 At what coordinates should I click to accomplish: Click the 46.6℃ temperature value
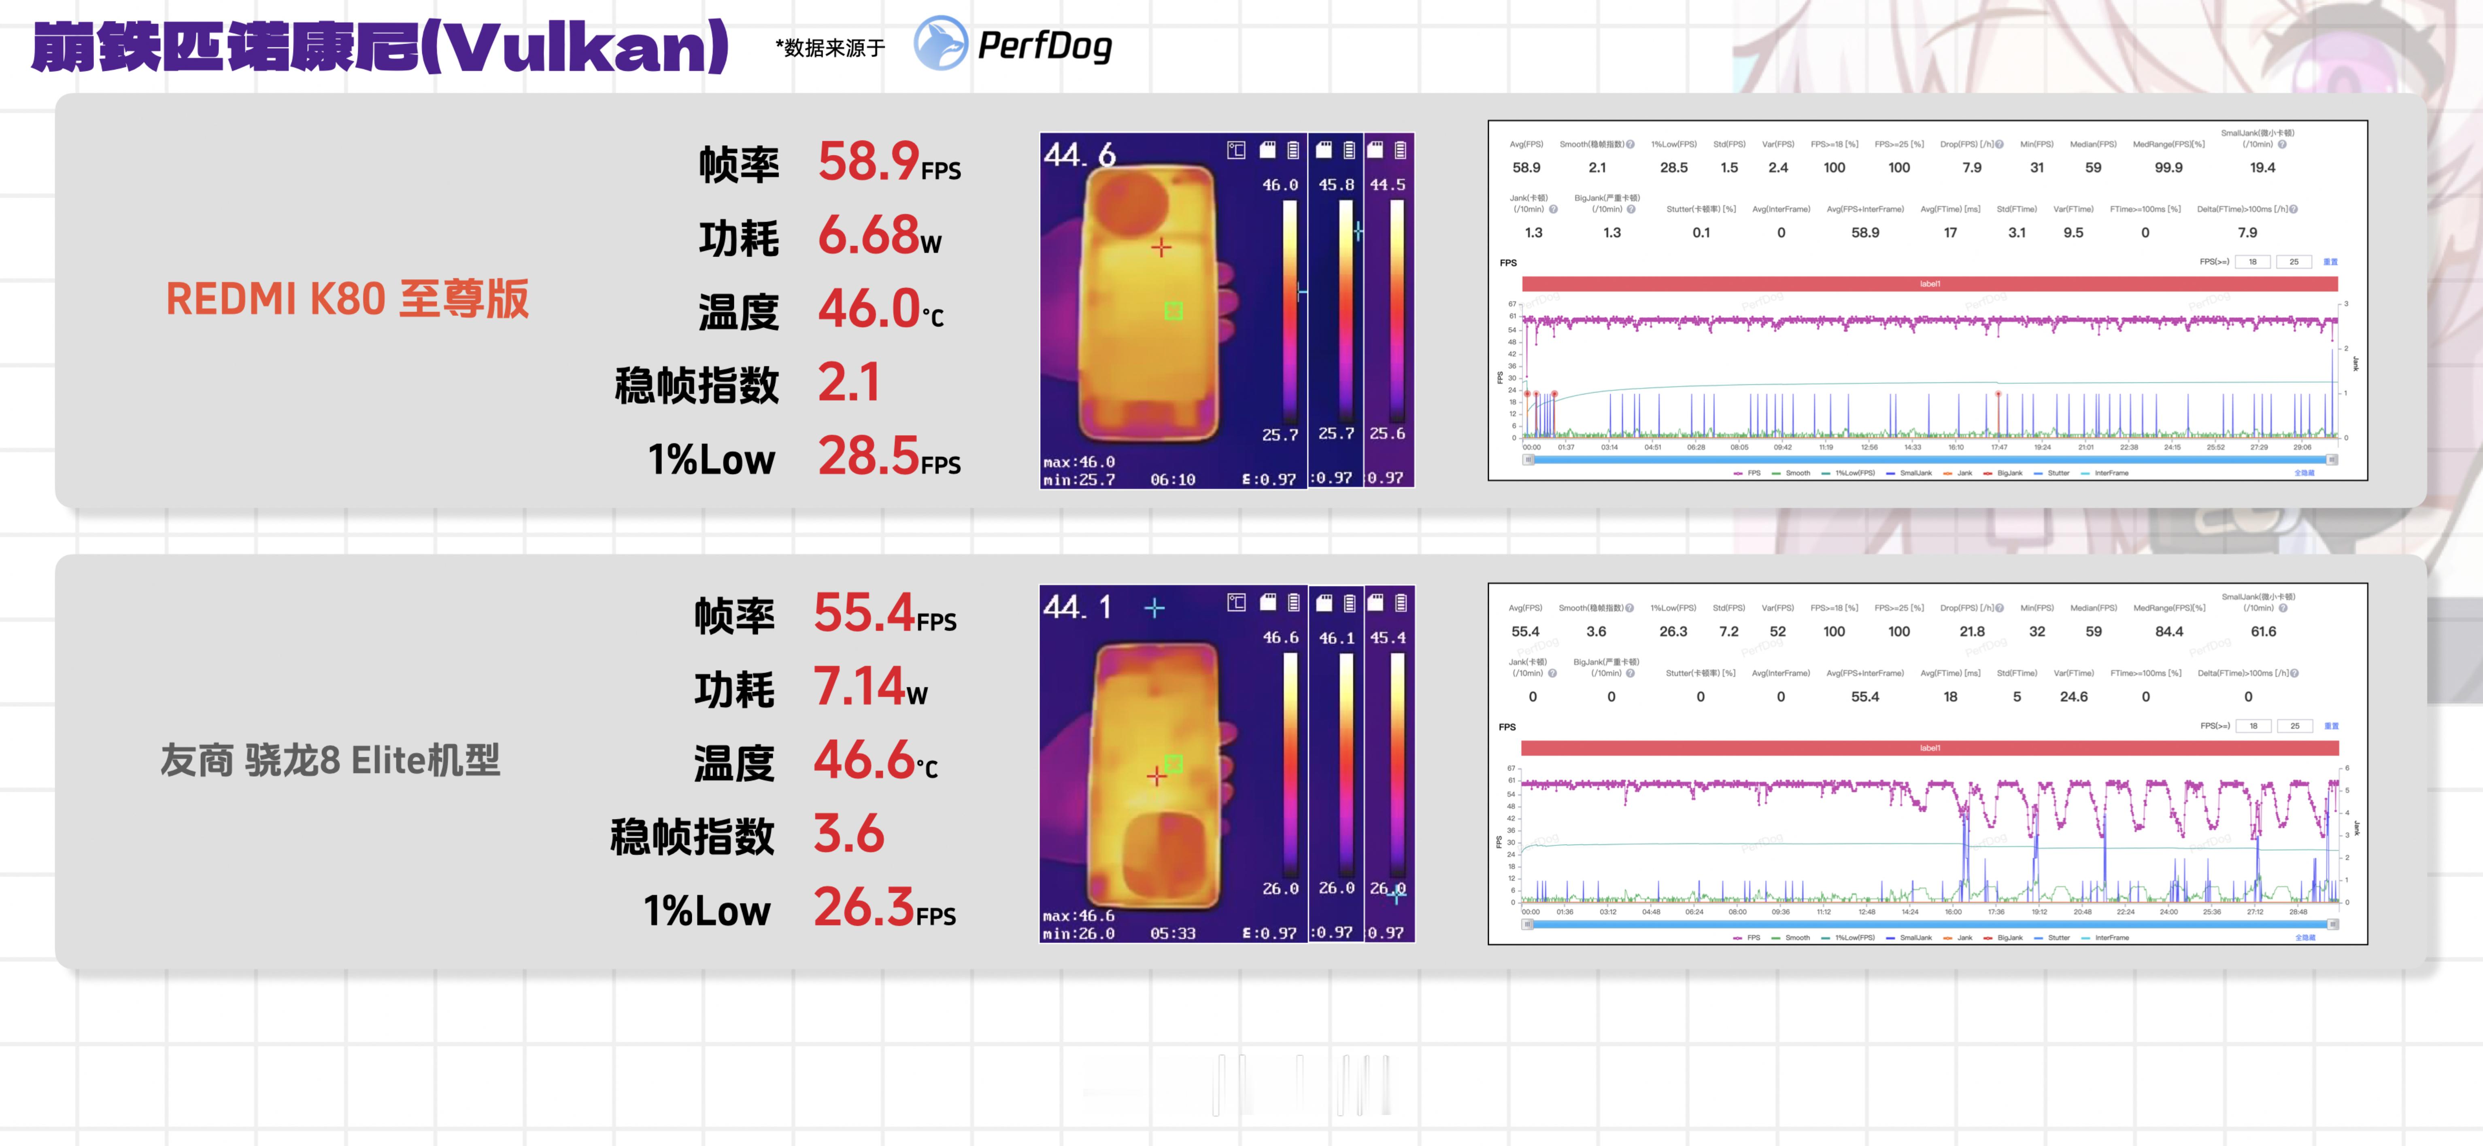tap(875, 760)
